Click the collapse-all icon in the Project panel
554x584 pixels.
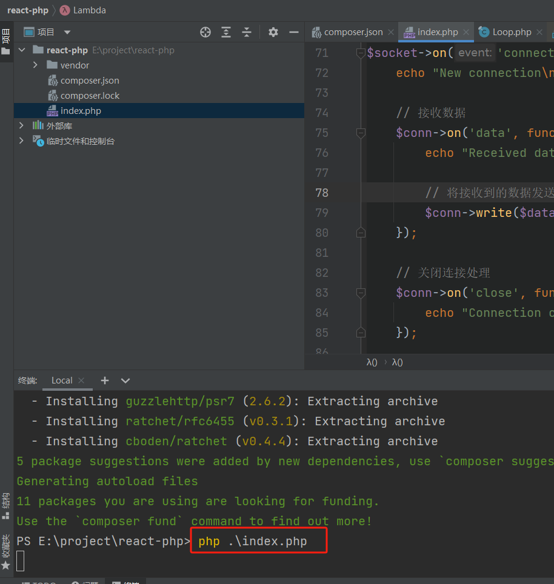tap(248, 32)
